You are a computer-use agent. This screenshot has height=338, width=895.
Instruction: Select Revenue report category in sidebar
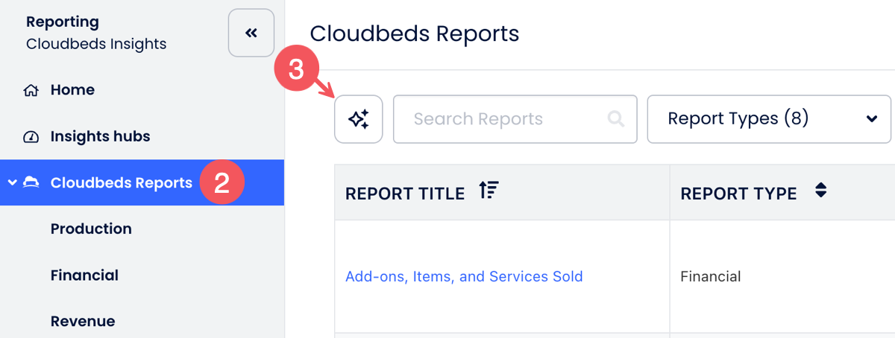tap(83, 321)
